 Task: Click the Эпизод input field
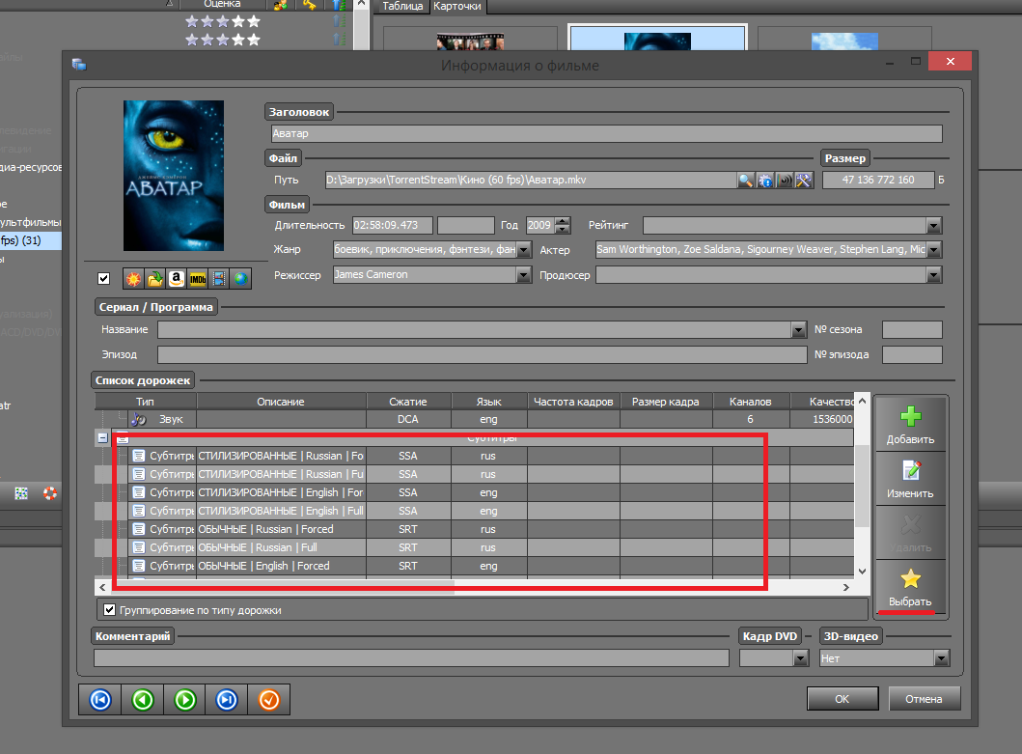[483, 355]
